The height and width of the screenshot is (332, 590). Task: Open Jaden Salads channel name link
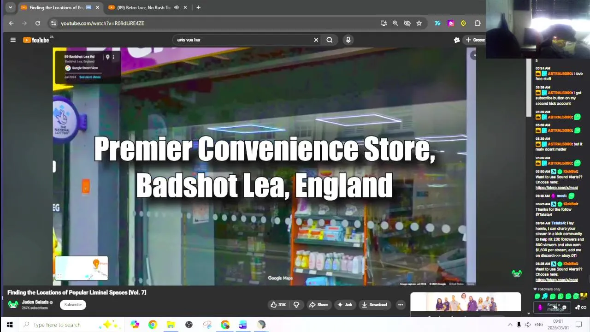click(x=35, y=302)
